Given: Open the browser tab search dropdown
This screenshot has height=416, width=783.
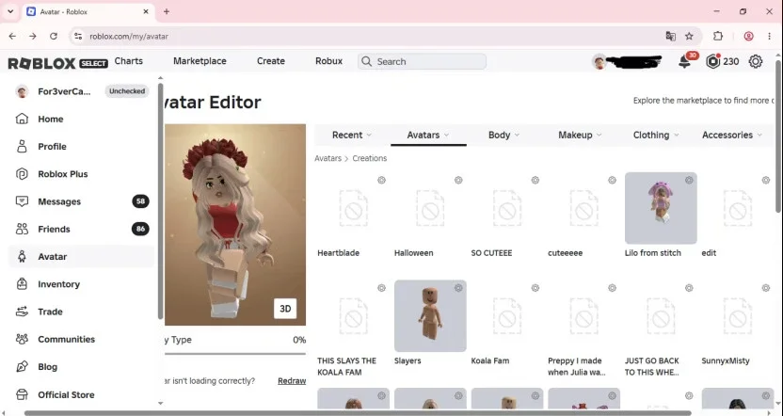Looking at the screenshot, I should click(x=10, y=11).
